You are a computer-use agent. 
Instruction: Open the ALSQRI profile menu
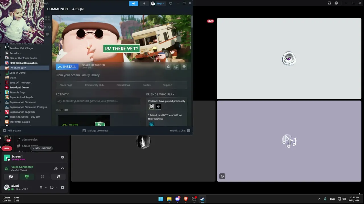click(x=78, y=9)
